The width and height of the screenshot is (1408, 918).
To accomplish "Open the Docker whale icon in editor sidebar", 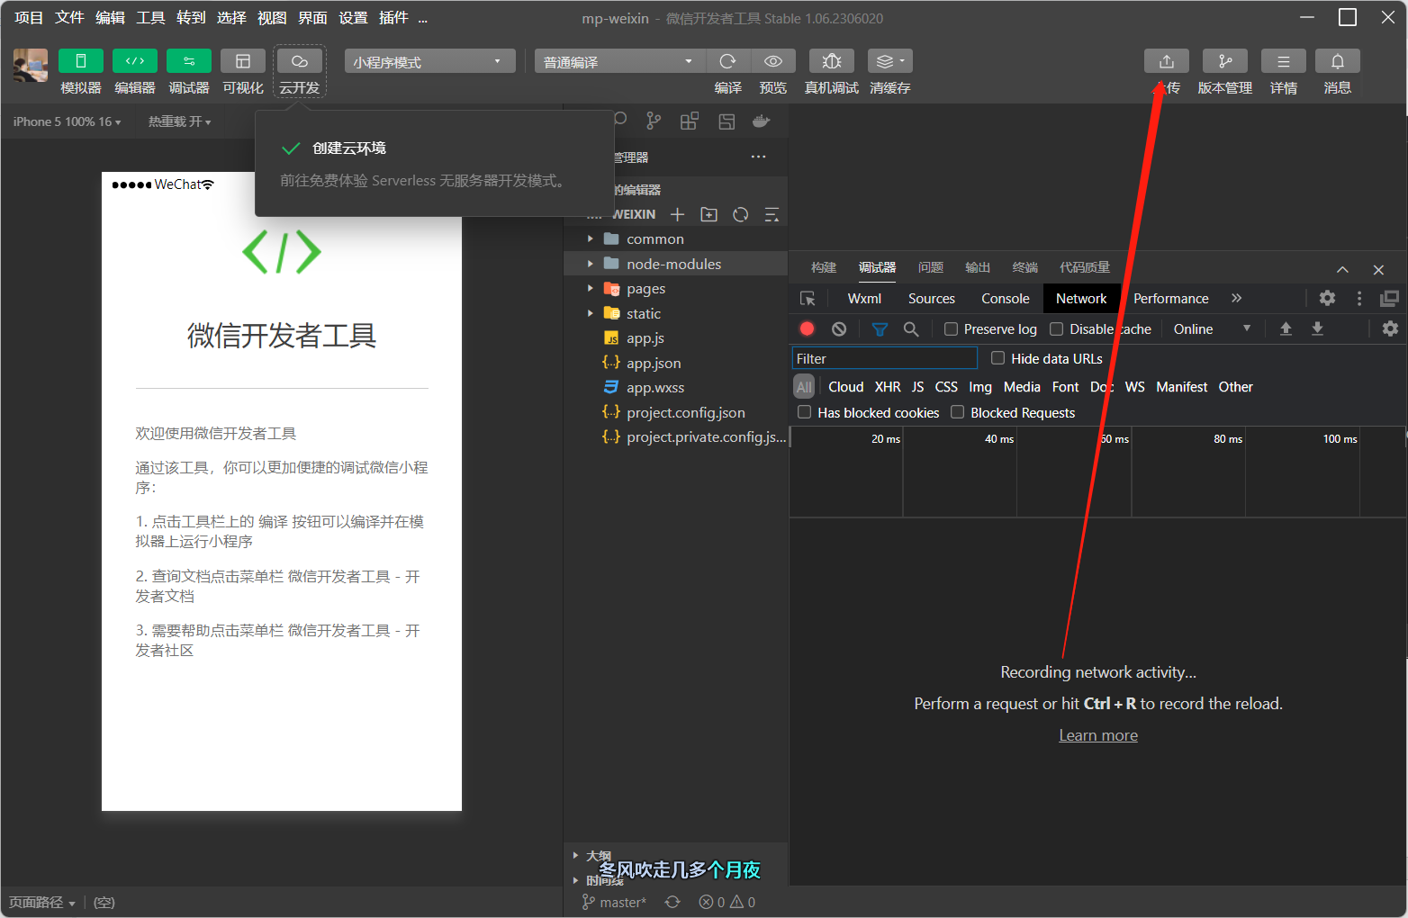I will (x=762, y=121).
